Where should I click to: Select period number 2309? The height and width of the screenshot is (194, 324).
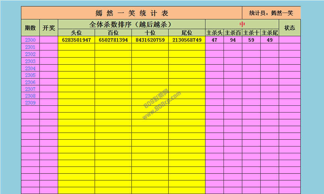pyautogui.click(x=30, y=103)
